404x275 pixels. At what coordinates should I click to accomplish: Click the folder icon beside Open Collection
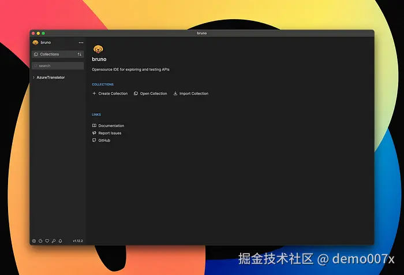(x=136, y=94)
